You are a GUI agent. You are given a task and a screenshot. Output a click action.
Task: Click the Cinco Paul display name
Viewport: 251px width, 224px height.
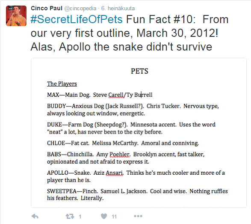(47, 8)
